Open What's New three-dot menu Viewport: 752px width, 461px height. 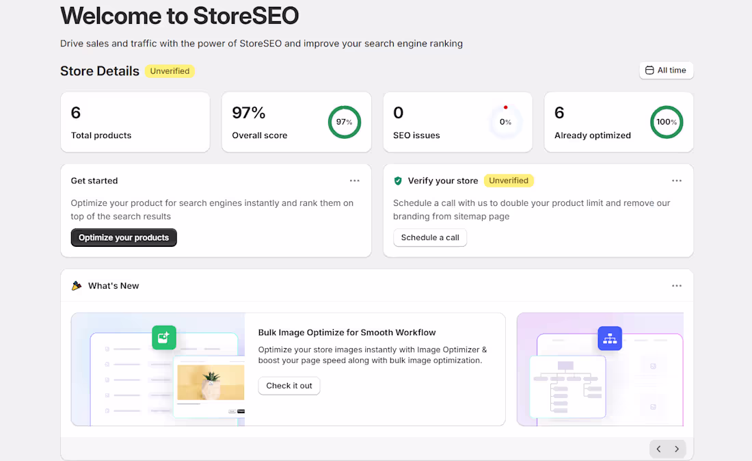[677, 286]
